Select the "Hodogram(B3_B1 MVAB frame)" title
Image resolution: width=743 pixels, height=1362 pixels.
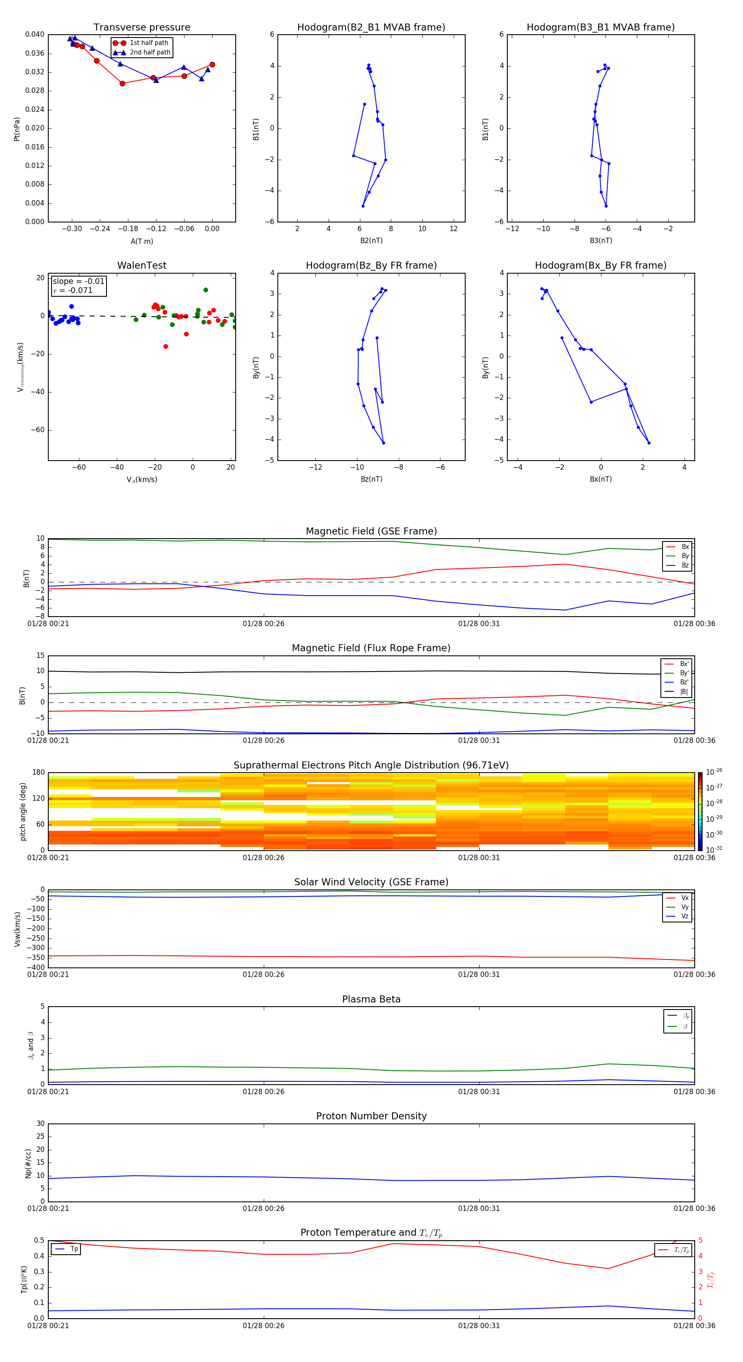(x=601, y=28)
